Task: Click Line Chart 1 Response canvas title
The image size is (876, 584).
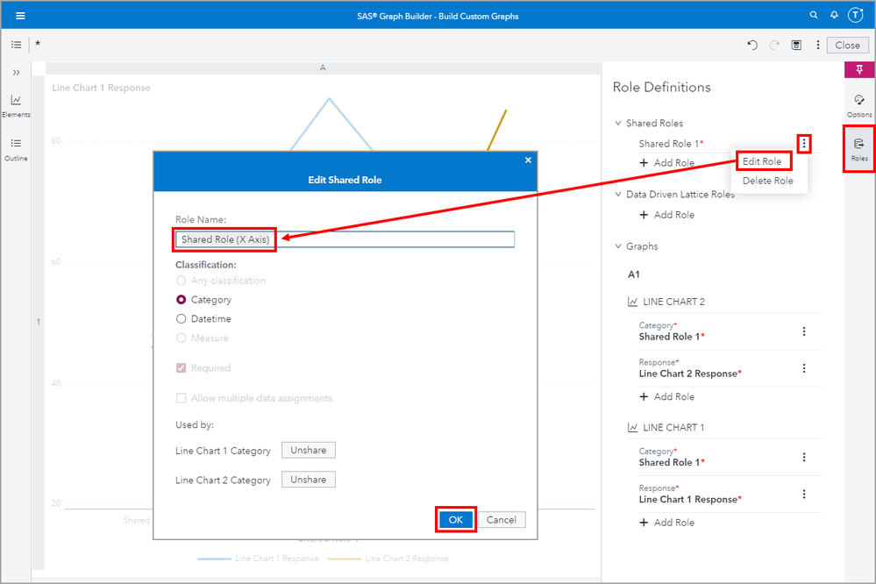Action: [x=101, y=88]
